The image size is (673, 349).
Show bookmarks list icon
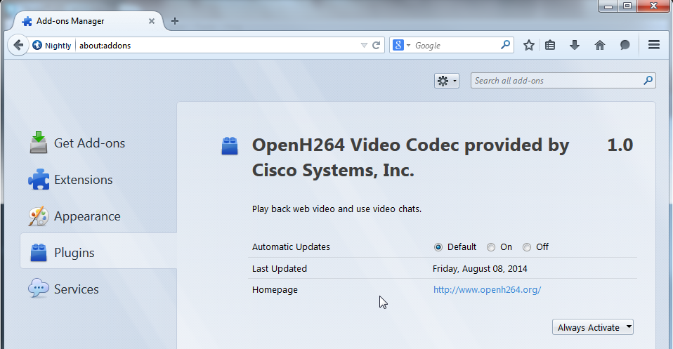pos(550,45)
